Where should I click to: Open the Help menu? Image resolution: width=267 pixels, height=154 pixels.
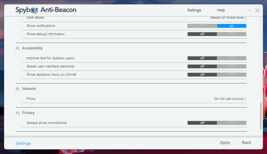pyautogui.click(x=221, y=10)
